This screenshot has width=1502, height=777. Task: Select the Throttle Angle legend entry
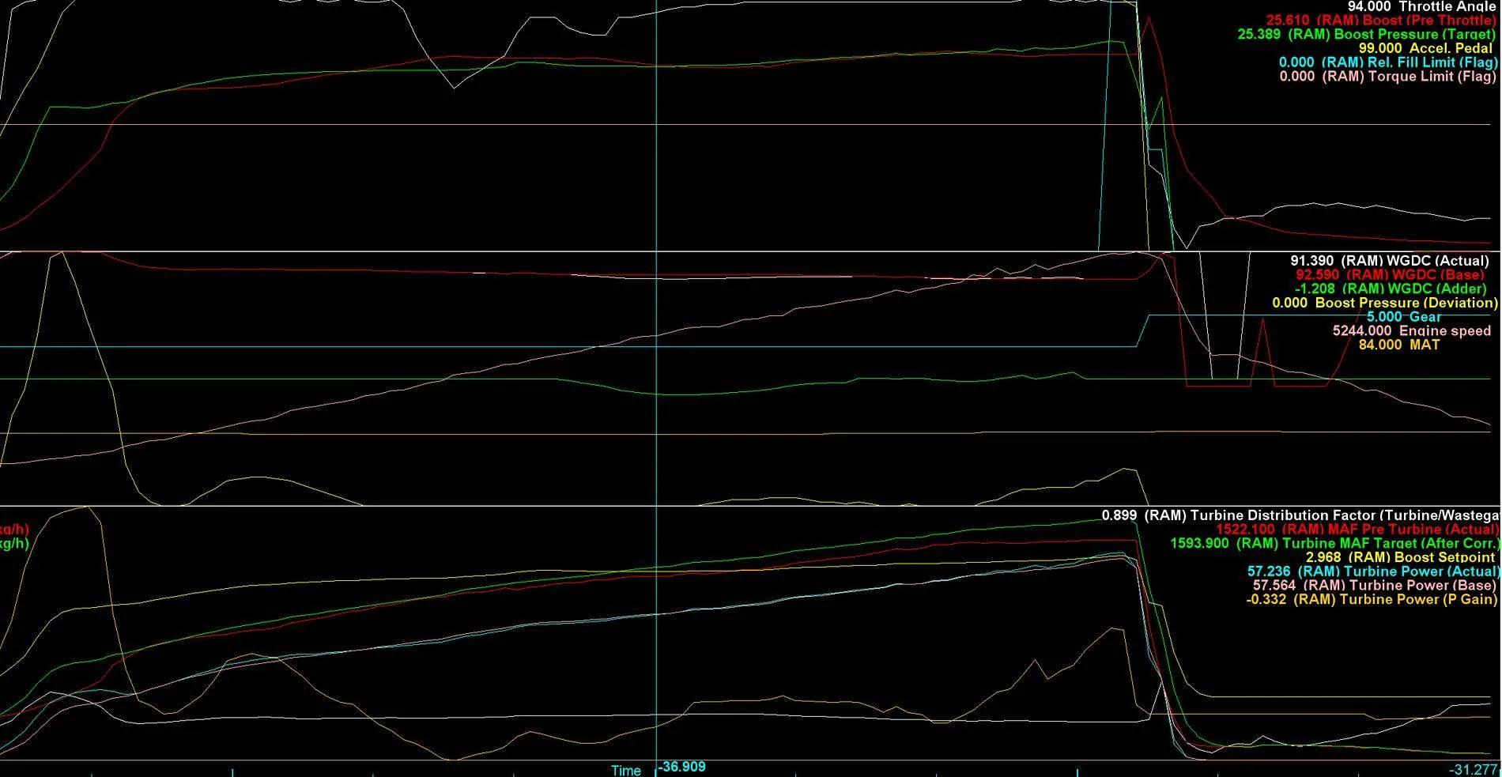pos(1421,6)
